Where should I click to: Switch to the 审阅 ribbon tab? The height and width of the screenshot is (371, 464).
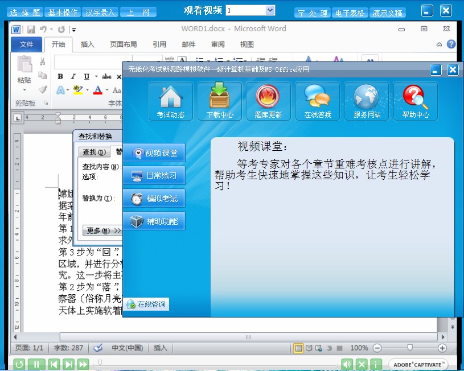pyautogui.click(x=218, y=44)
